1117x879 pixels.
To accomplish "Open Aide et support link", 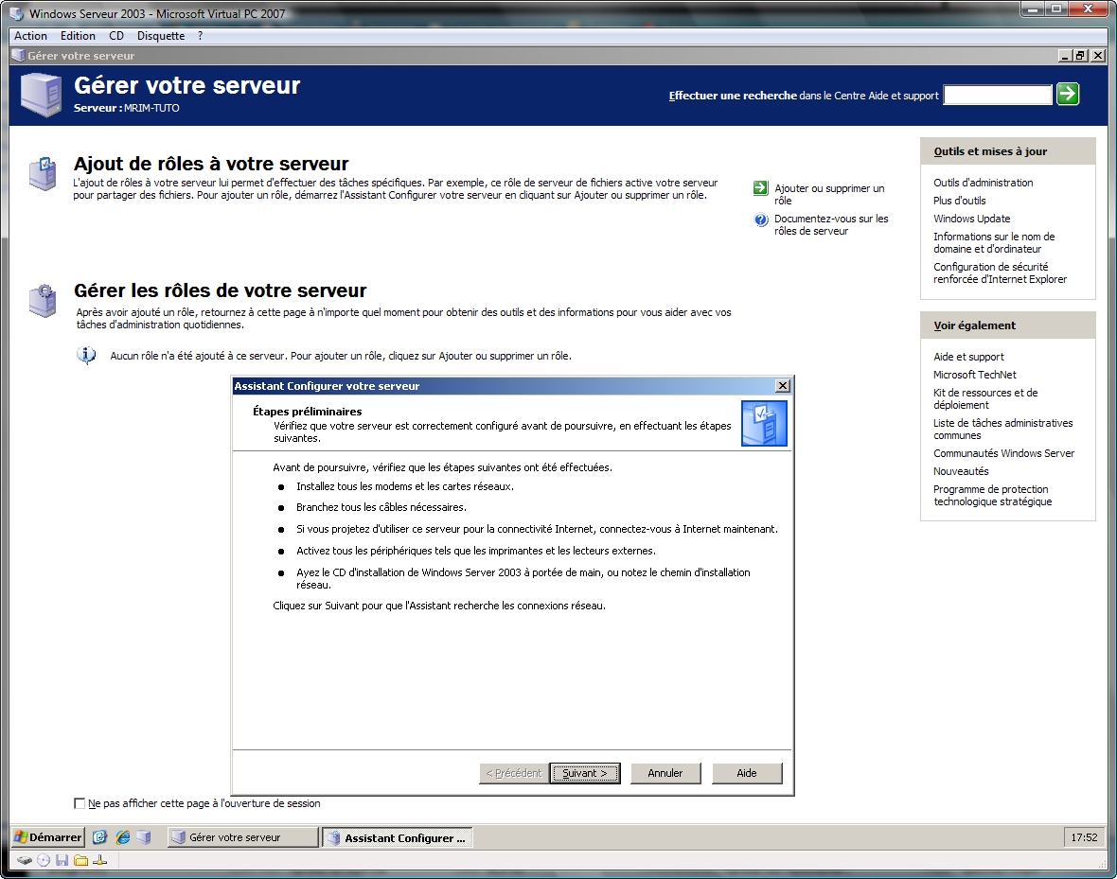I will coord(968,357).
